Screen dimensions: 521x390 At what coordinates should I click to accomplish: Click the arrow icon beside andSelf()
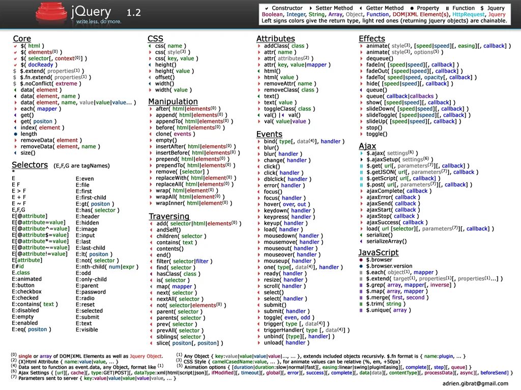151,230
